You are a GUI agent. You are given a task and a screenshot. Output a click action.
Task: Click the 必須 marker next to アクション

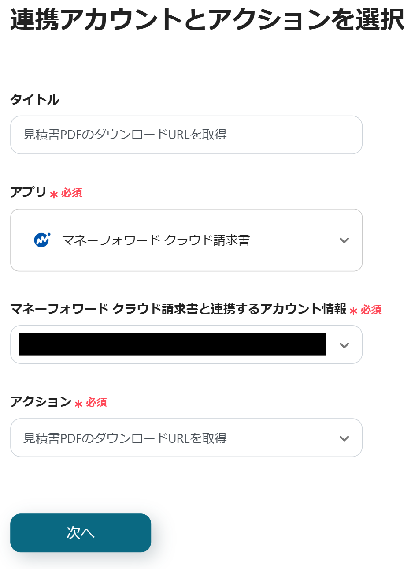[96, 403]
